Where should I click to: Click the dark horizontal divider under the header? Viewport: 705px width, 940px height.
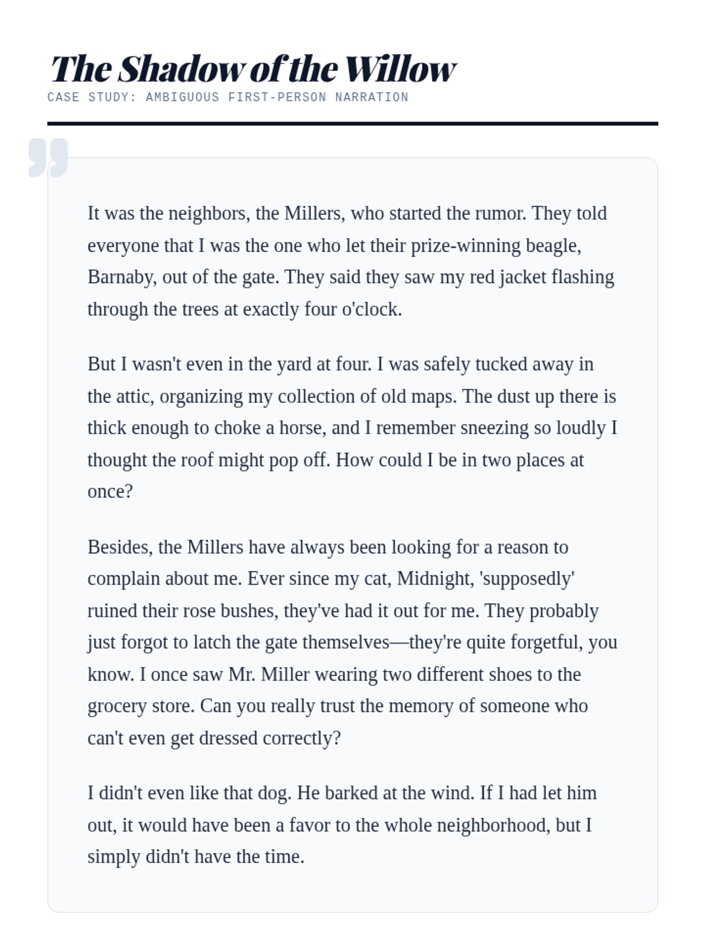[352, 123]
